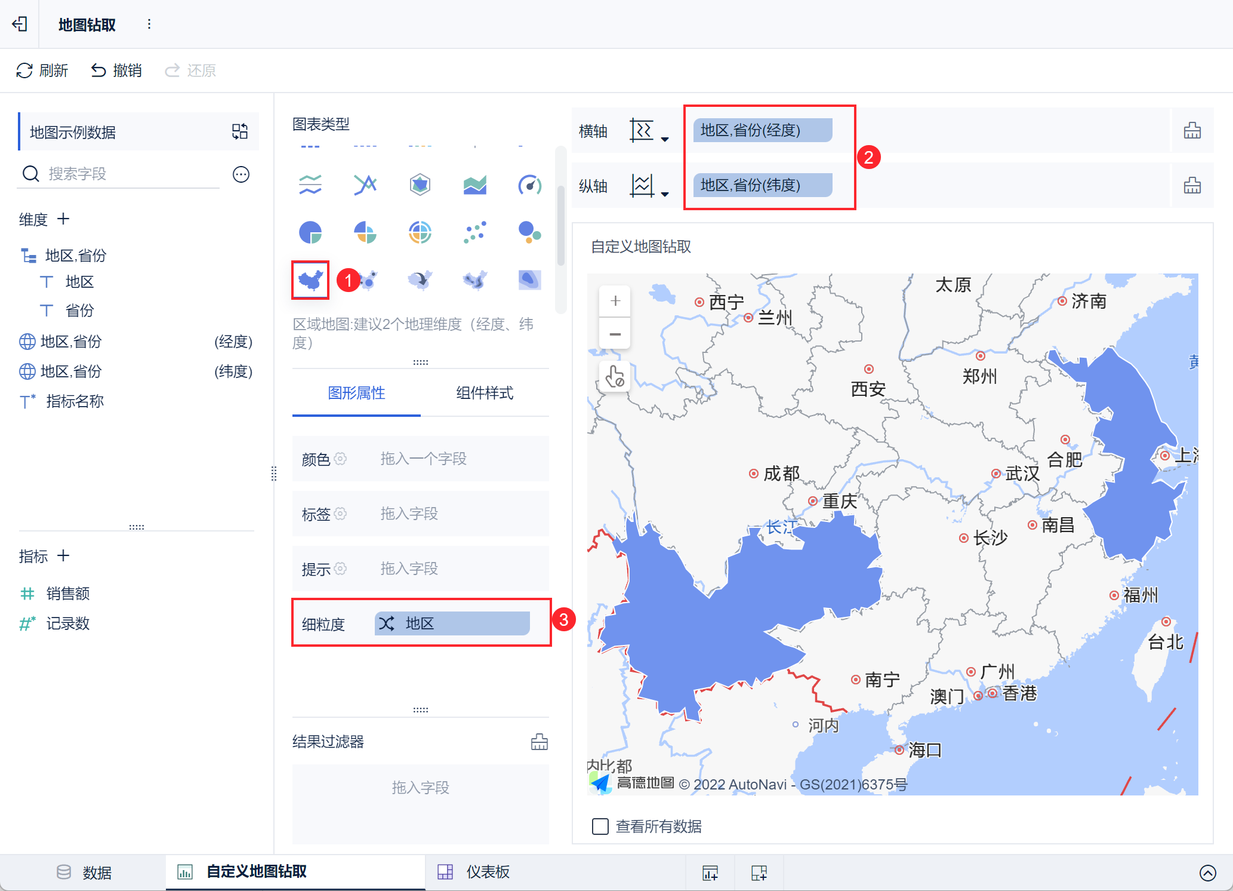Select the region map chart type

pos(310,279)
